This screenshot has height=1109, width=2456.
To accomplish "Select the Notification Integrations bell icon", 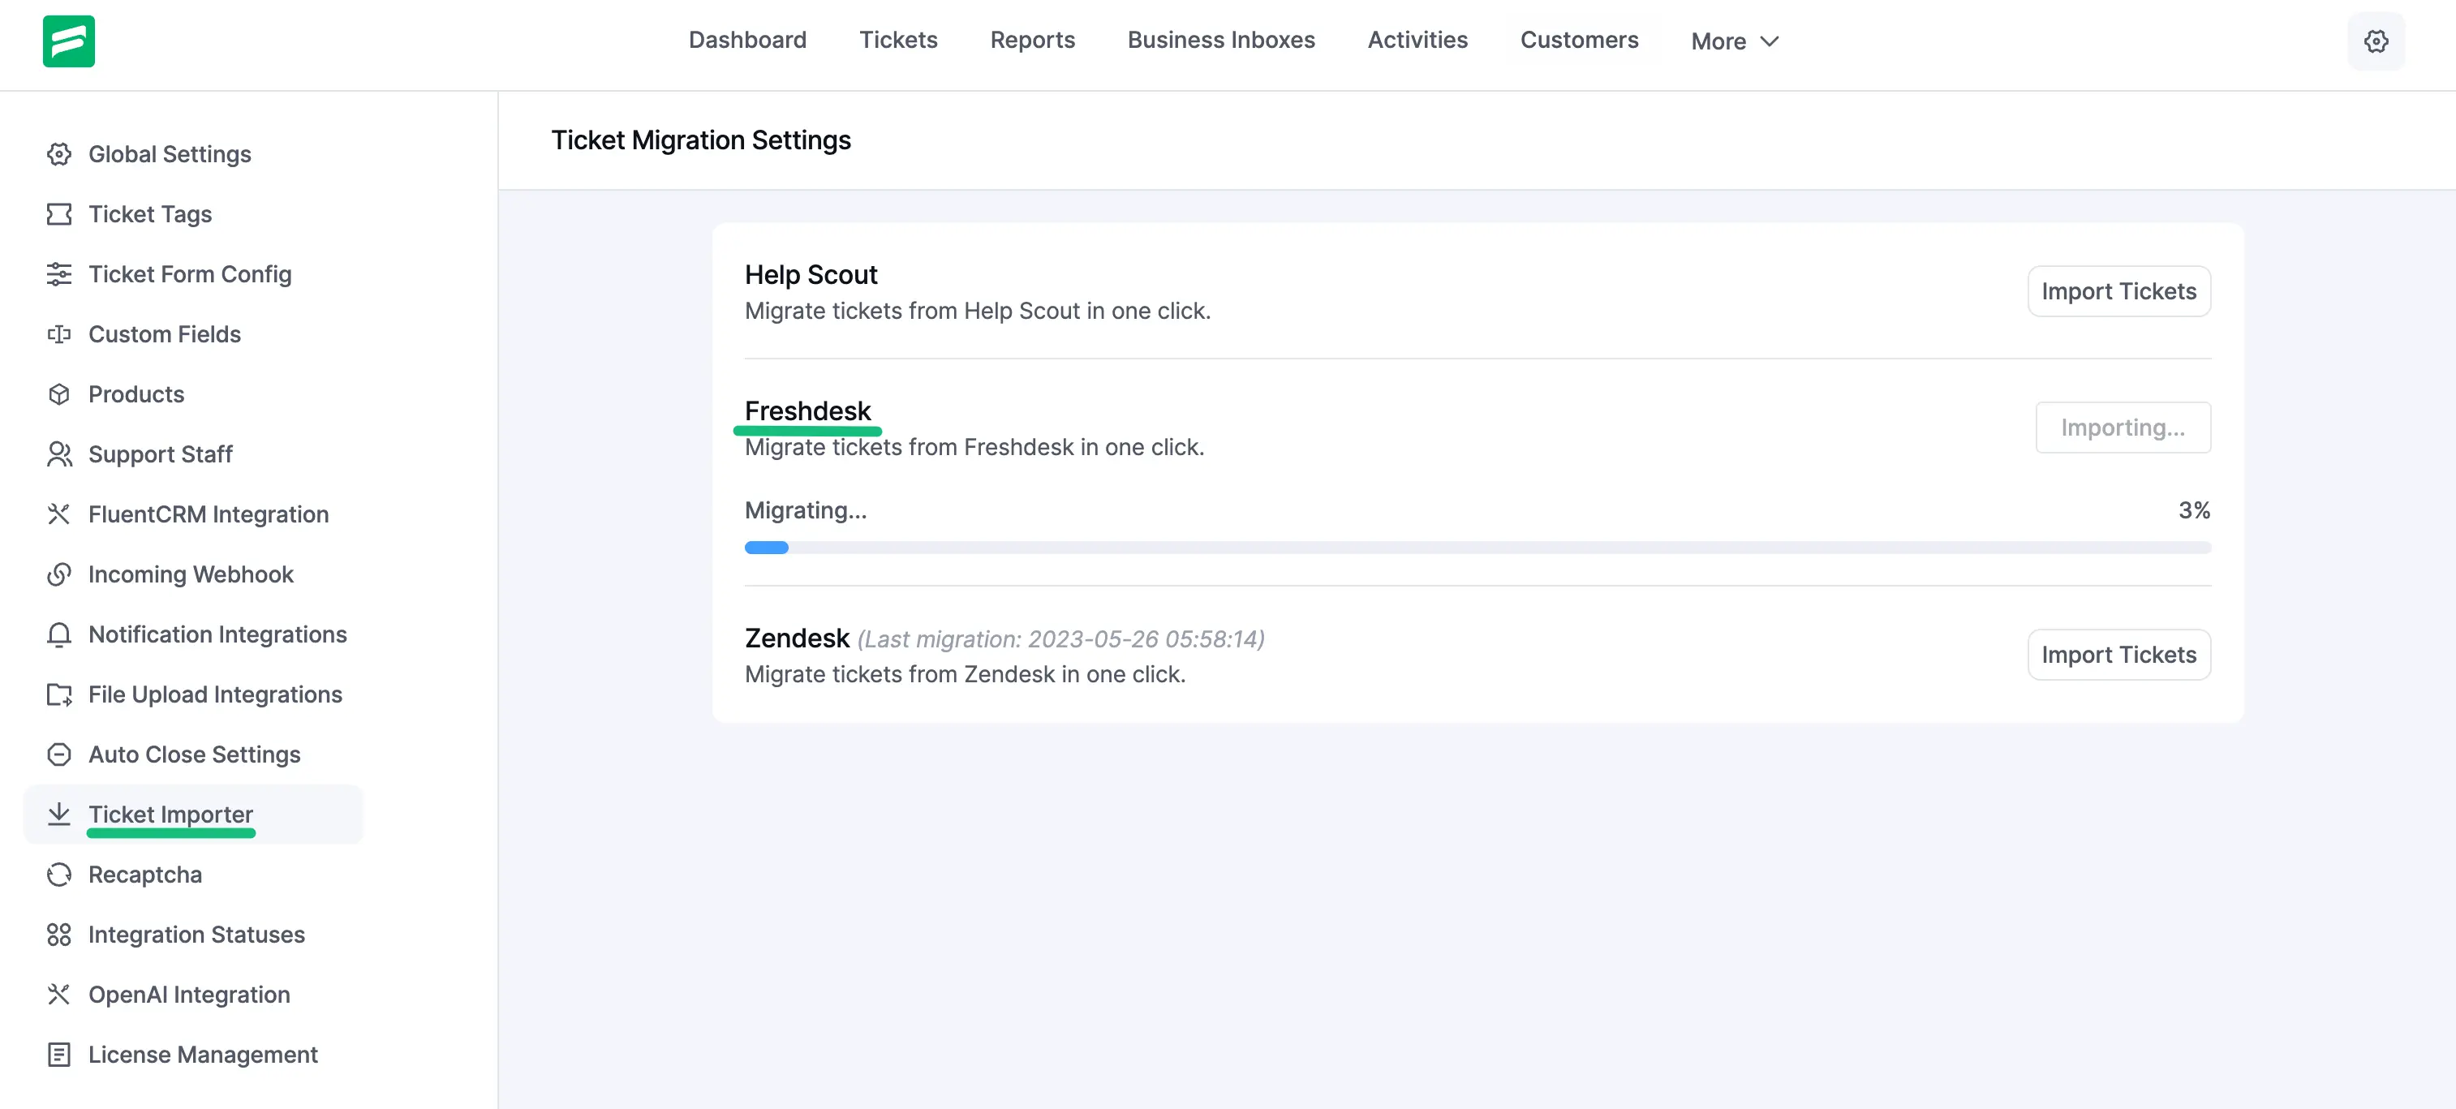I will (59, 634).
